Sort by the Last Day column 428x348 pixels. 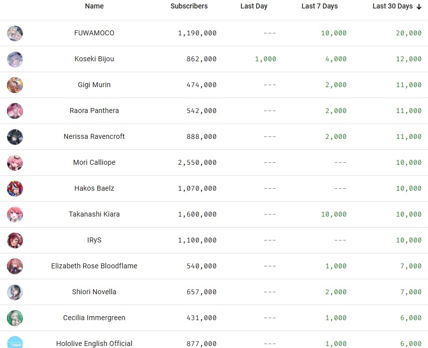pyautogui.click(x=254, y=6)
